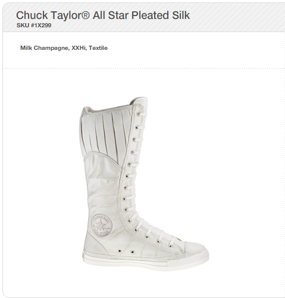
Task: Click the Converse All Star ankle patch logo
Action: tap(102, 225)
